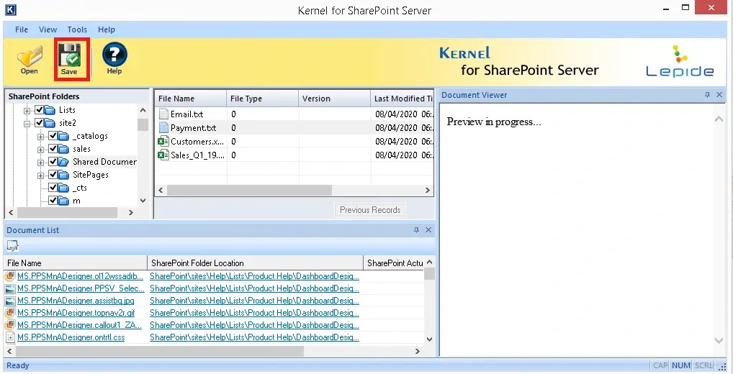Image resolution: width=733 pixels, height=374 pixels.
Task: Open folder location link for ol12wssadrb file
Action: click(x=254, y=276)
